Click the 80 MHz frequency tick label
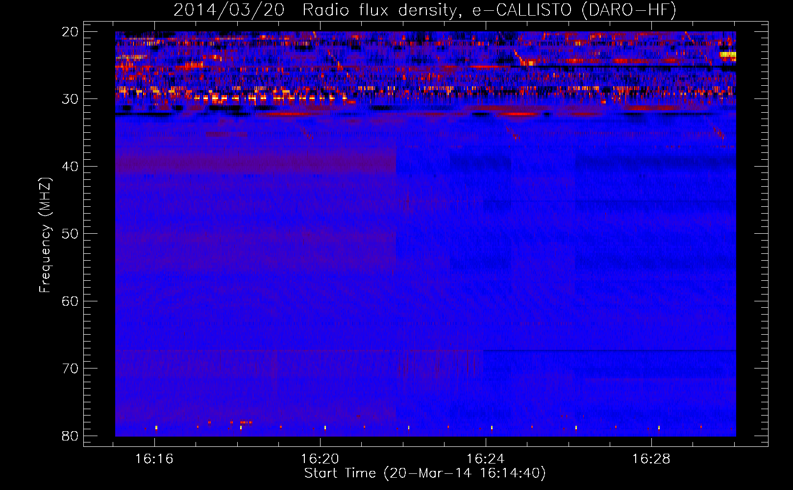Image resolution: width=793 pixels, height=490 pixels. click(x=70, y=436)
